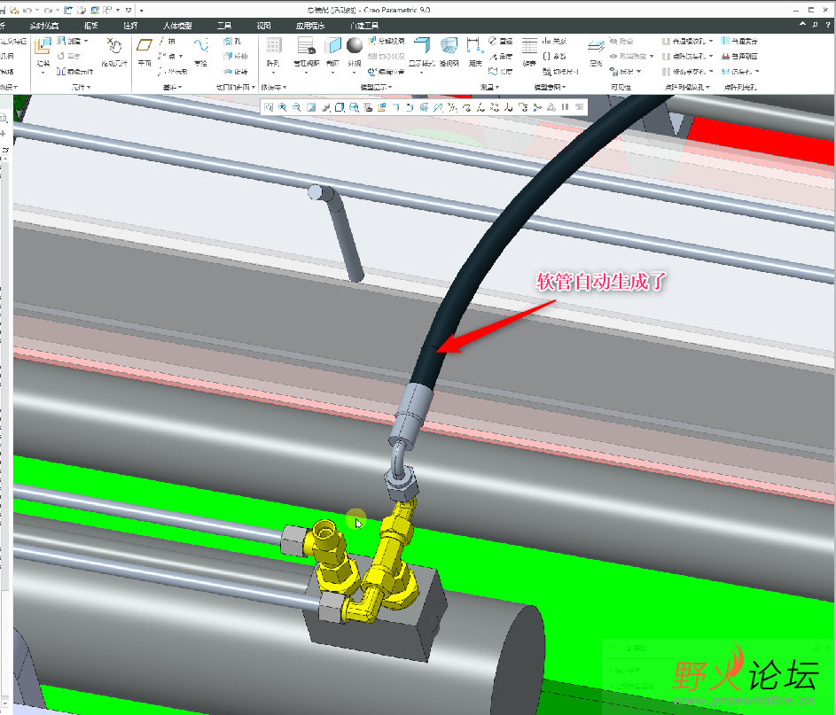836x715 pixels.
Task: Open the Tools ribbon tab
Action: (x=224, y=26)
